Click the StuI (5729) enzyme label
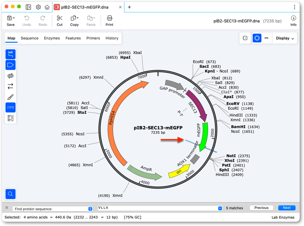 pos(75,112)
